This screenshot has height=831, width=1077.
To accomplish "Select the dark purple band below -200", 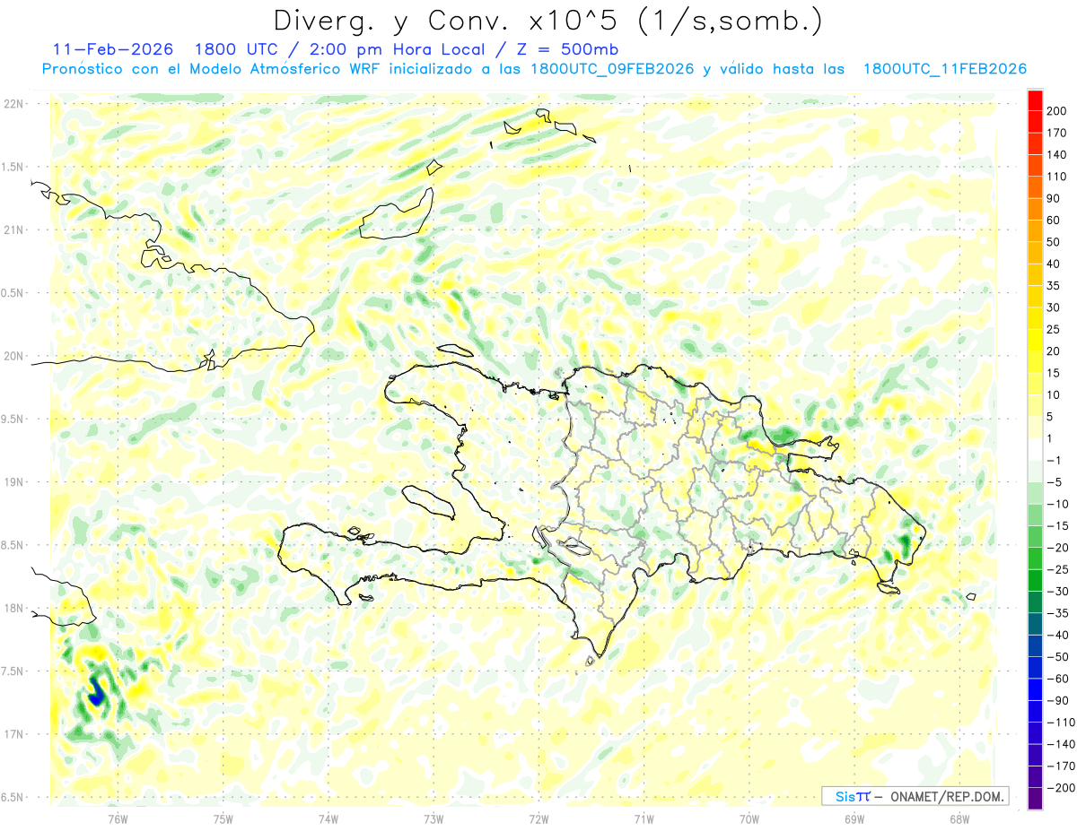I will tap(1035, 798).
